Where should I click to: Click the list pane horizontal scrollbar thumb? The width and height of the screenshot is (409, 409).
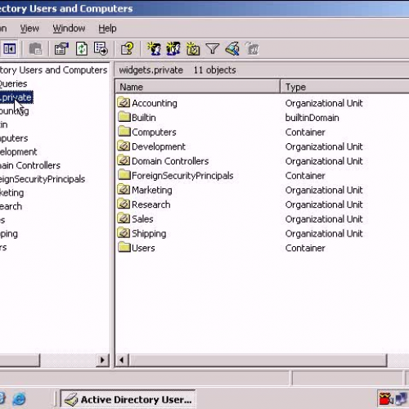point(258,360)
